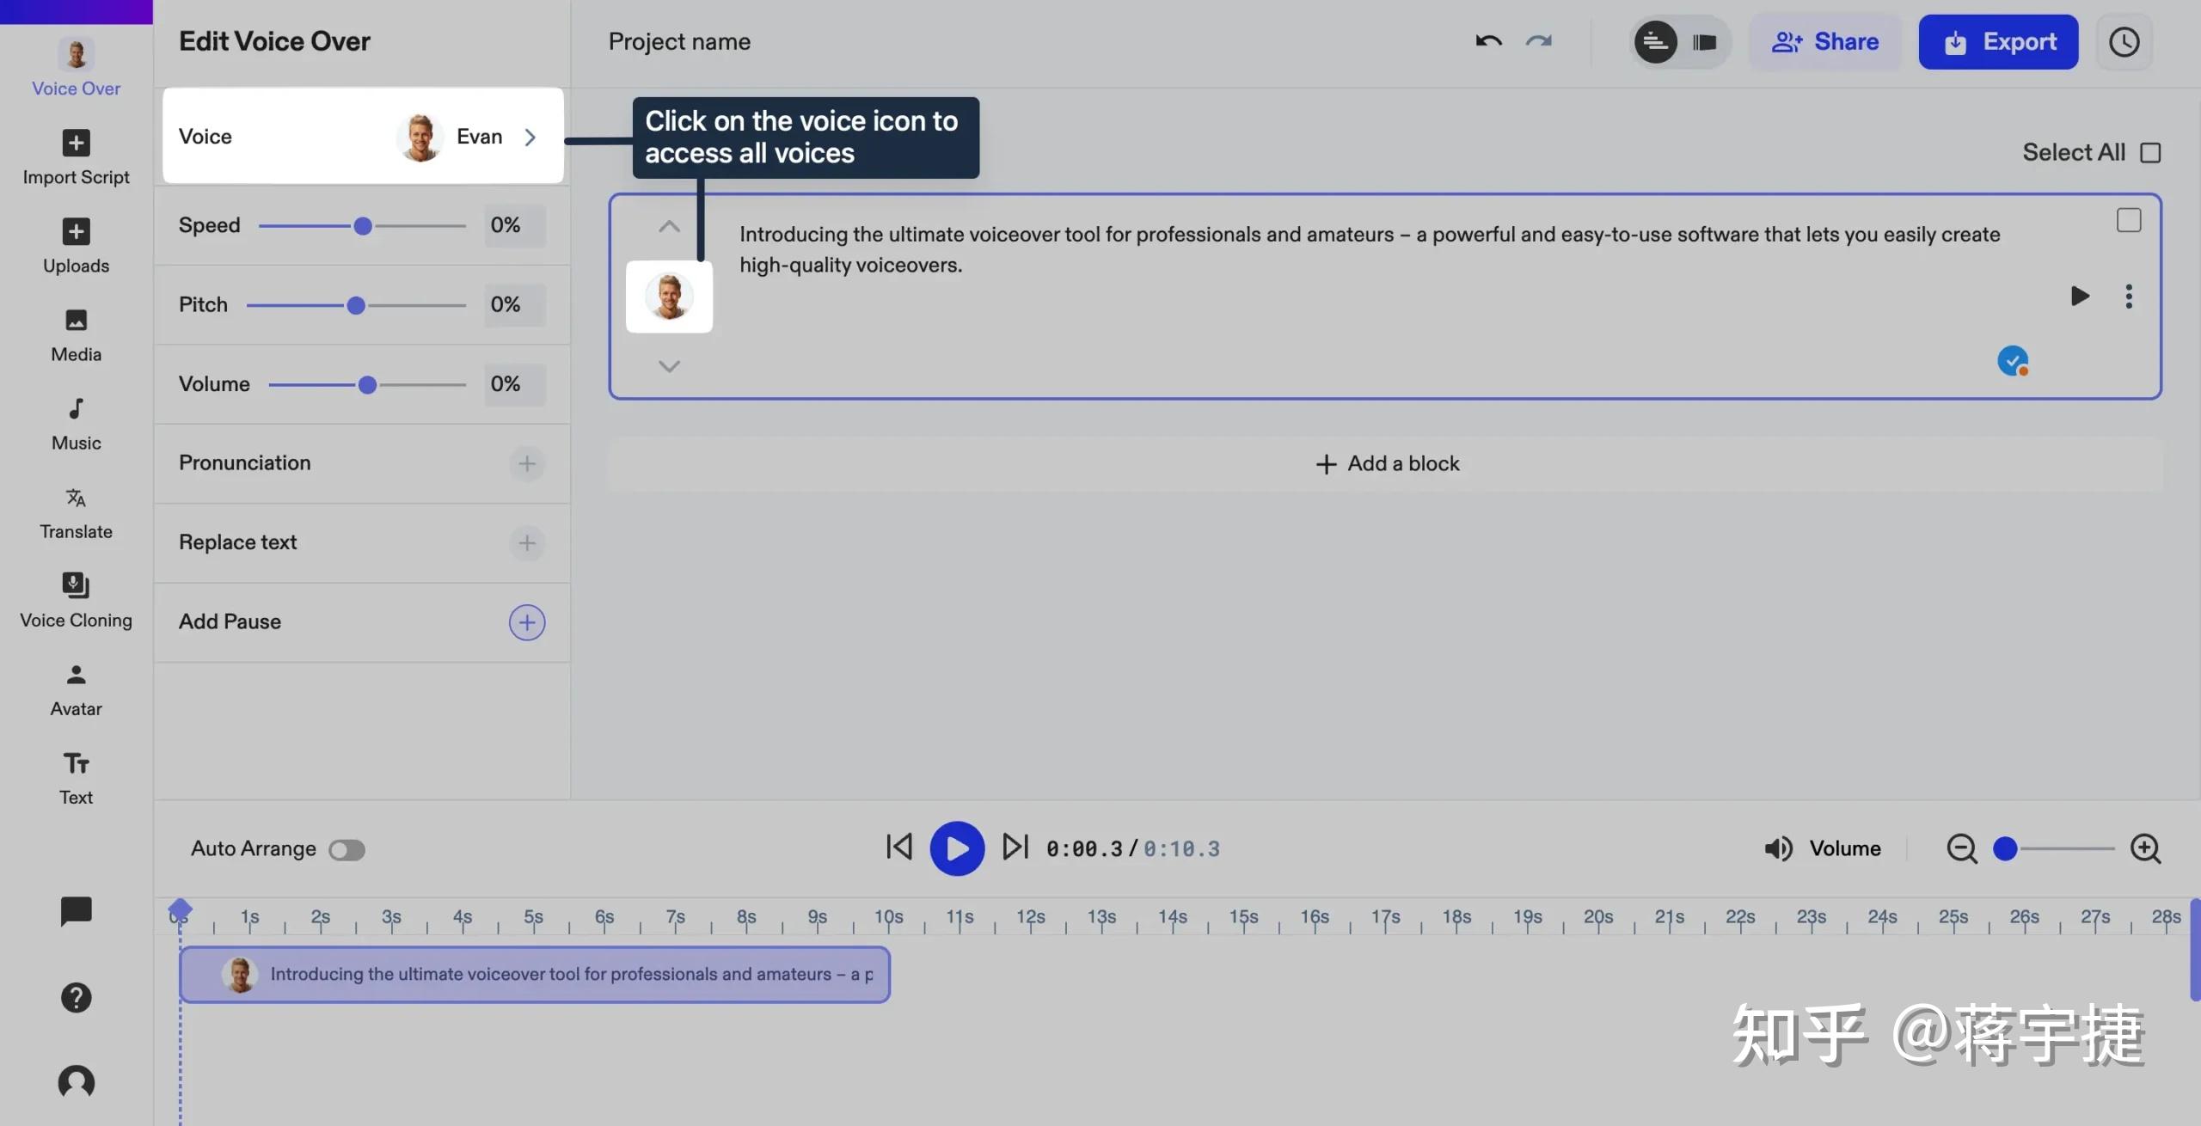Expand the Evan voice selector chevron
The image size is (2201, 1126).
tap(530, 137)
